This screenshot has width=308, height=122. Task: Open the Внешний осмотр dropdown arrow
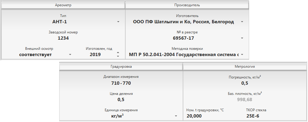[70, 55]
